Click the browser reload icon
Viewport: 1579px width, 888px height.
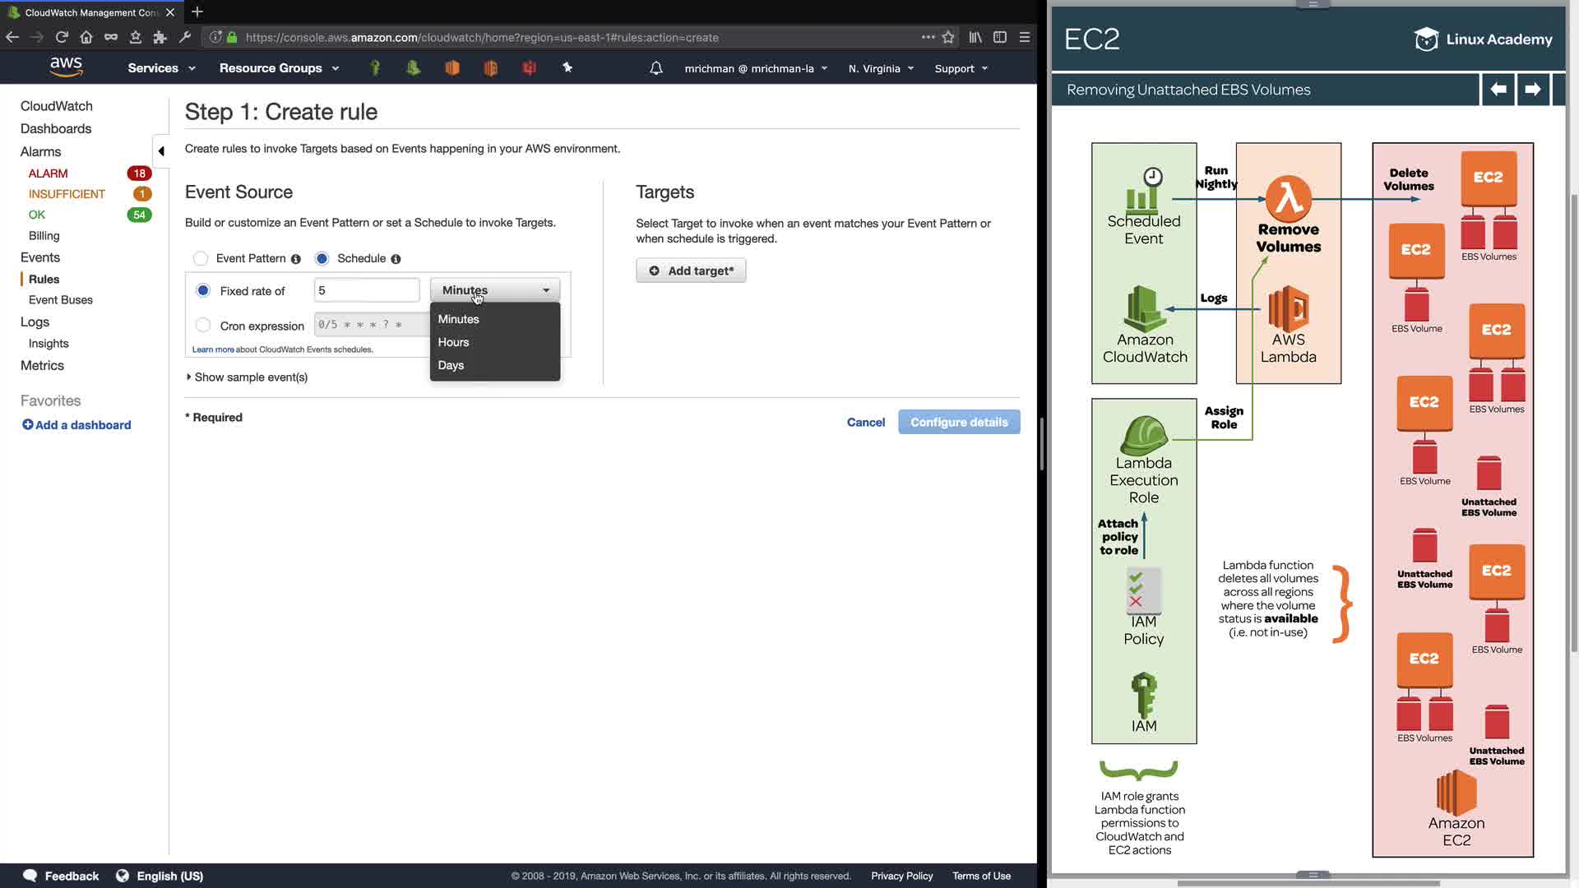61,37
